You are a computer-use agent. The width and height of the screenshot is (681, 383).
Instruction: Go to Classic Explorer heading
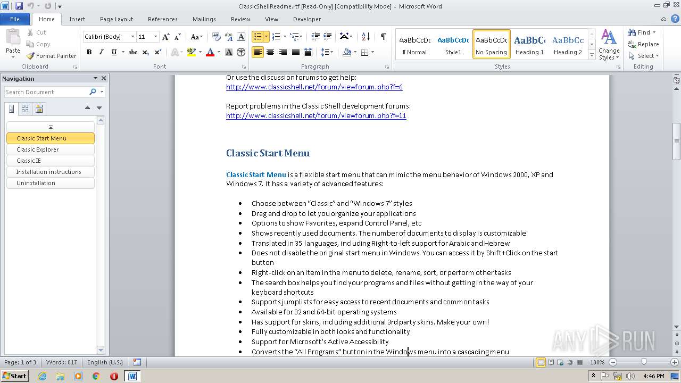click(51, 149)
